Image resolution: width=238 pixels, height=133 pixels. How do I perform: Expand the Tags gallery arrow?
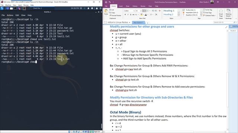click(x=201, y=15)
